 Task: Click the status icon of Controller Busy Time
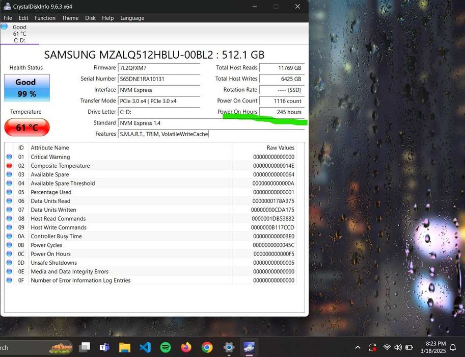click(x=9, y=236)
